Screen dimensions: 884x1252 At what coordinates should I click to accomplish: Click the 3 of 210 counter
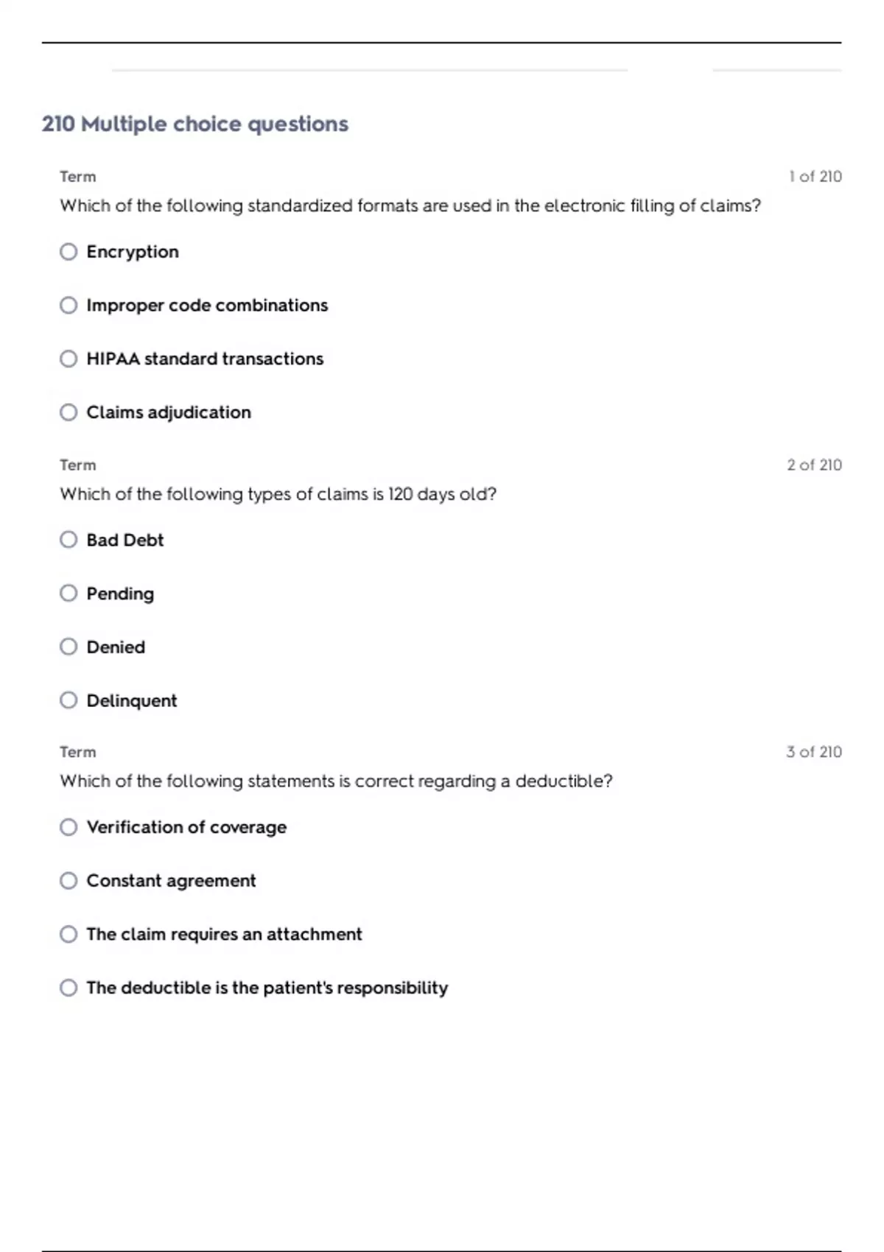(813, 752)
